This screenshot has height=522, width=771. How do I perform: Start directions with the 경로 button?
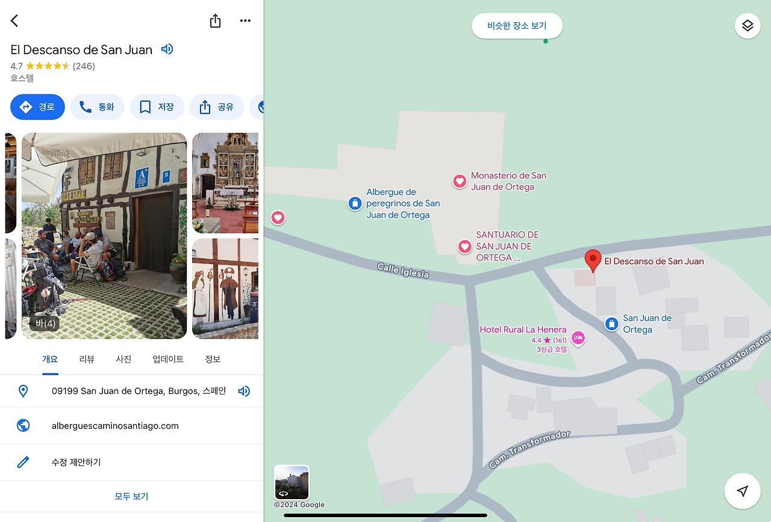(37, 107)
